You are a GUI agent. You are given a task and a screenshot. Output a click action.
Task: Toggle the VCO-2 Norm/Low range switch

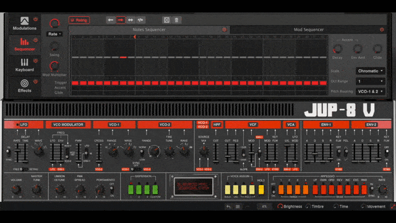(142, 152)
